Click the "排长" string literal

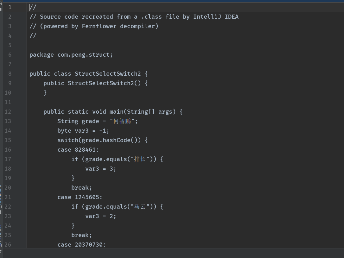139,159
